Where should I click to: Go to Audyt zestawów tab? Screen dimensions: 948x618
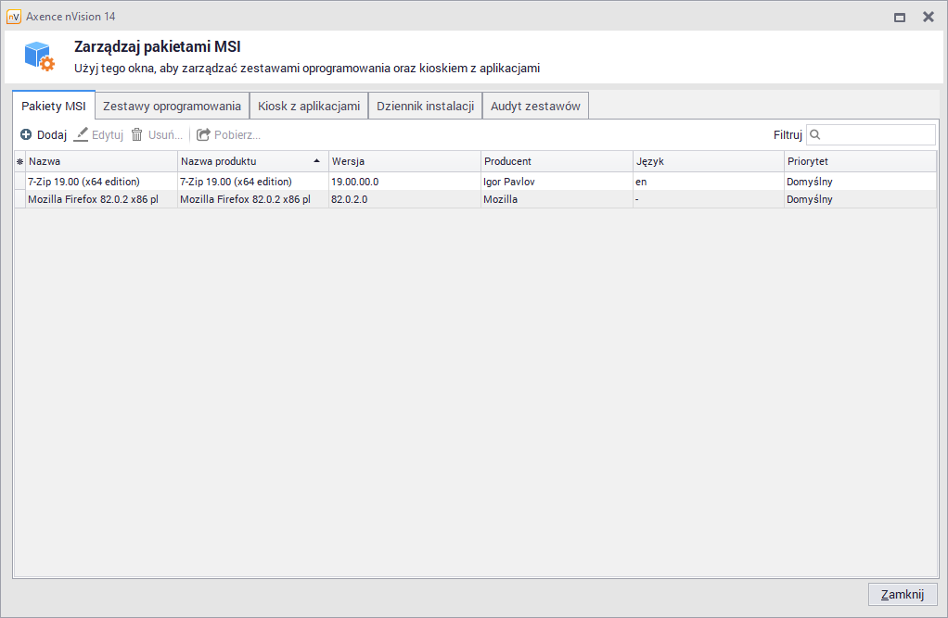[x=535, y=106]
